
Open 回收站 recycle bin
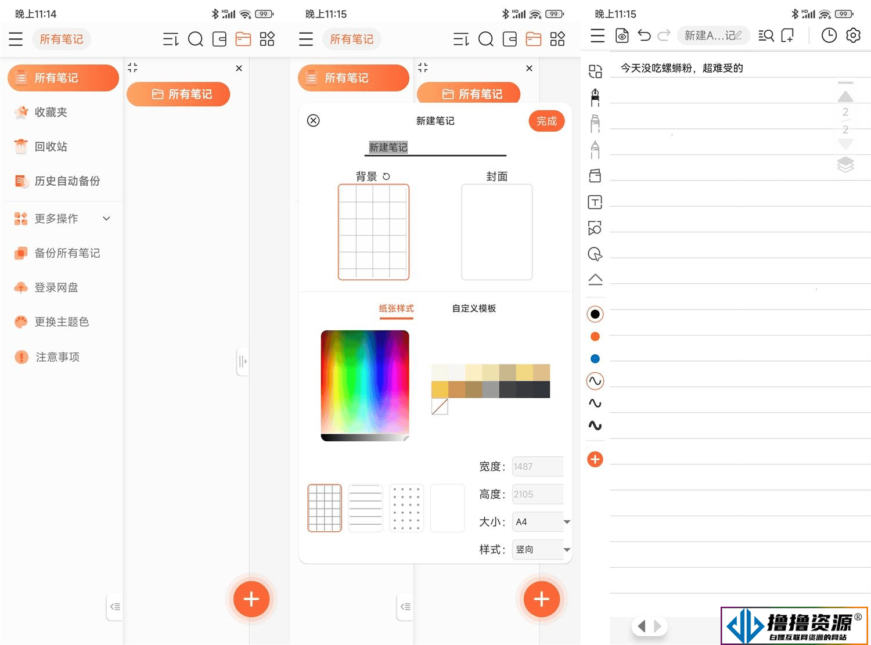(x=41, y=146)
